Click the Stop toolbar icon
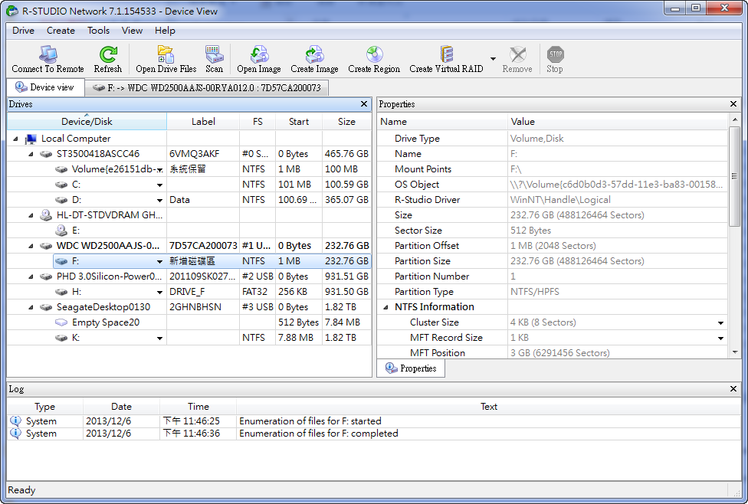The width and height of the screenshot is (748, 504). point(556,54)
